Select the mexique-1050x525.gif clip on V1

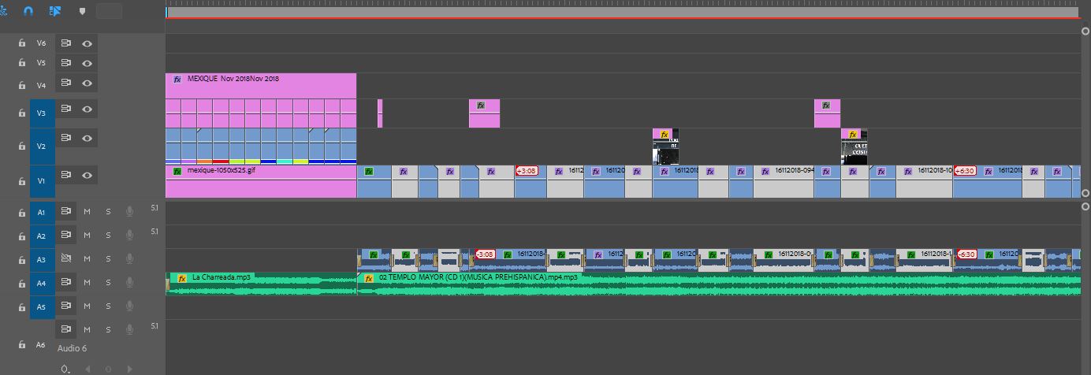[261, 181]
